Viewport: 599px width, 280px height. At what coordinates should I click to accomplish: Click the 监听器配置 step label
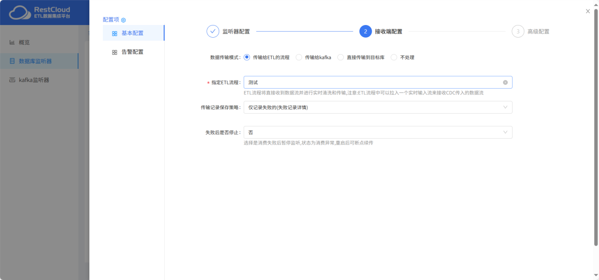point(236,32)
